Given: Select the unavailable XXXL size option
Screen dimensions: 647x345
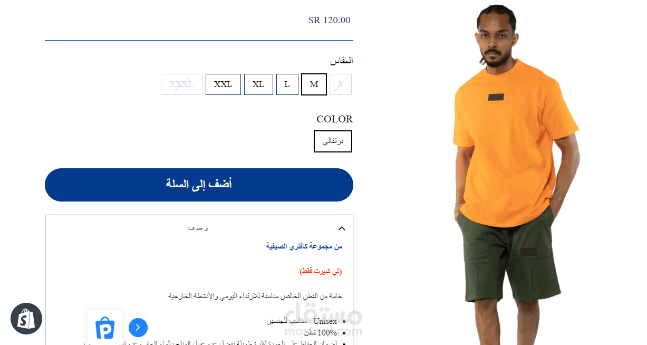Looking at the screenshot, I should (181, 84).
